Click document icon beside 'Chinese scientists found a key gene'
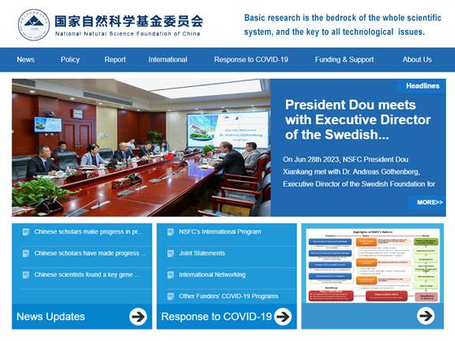 pos(26,274)
